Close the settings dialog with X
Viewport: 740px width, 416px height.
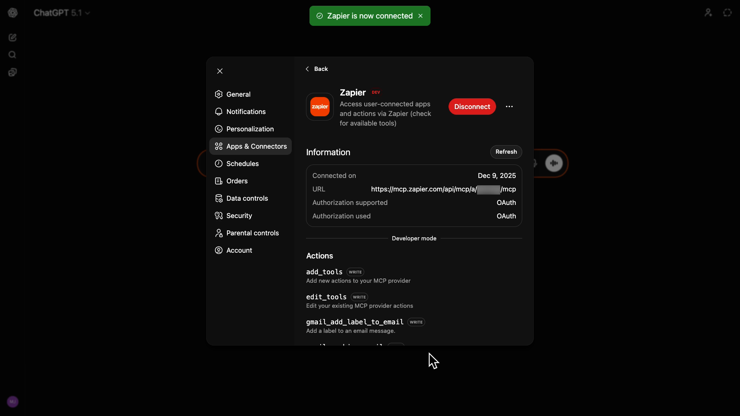tap(220, 71)
